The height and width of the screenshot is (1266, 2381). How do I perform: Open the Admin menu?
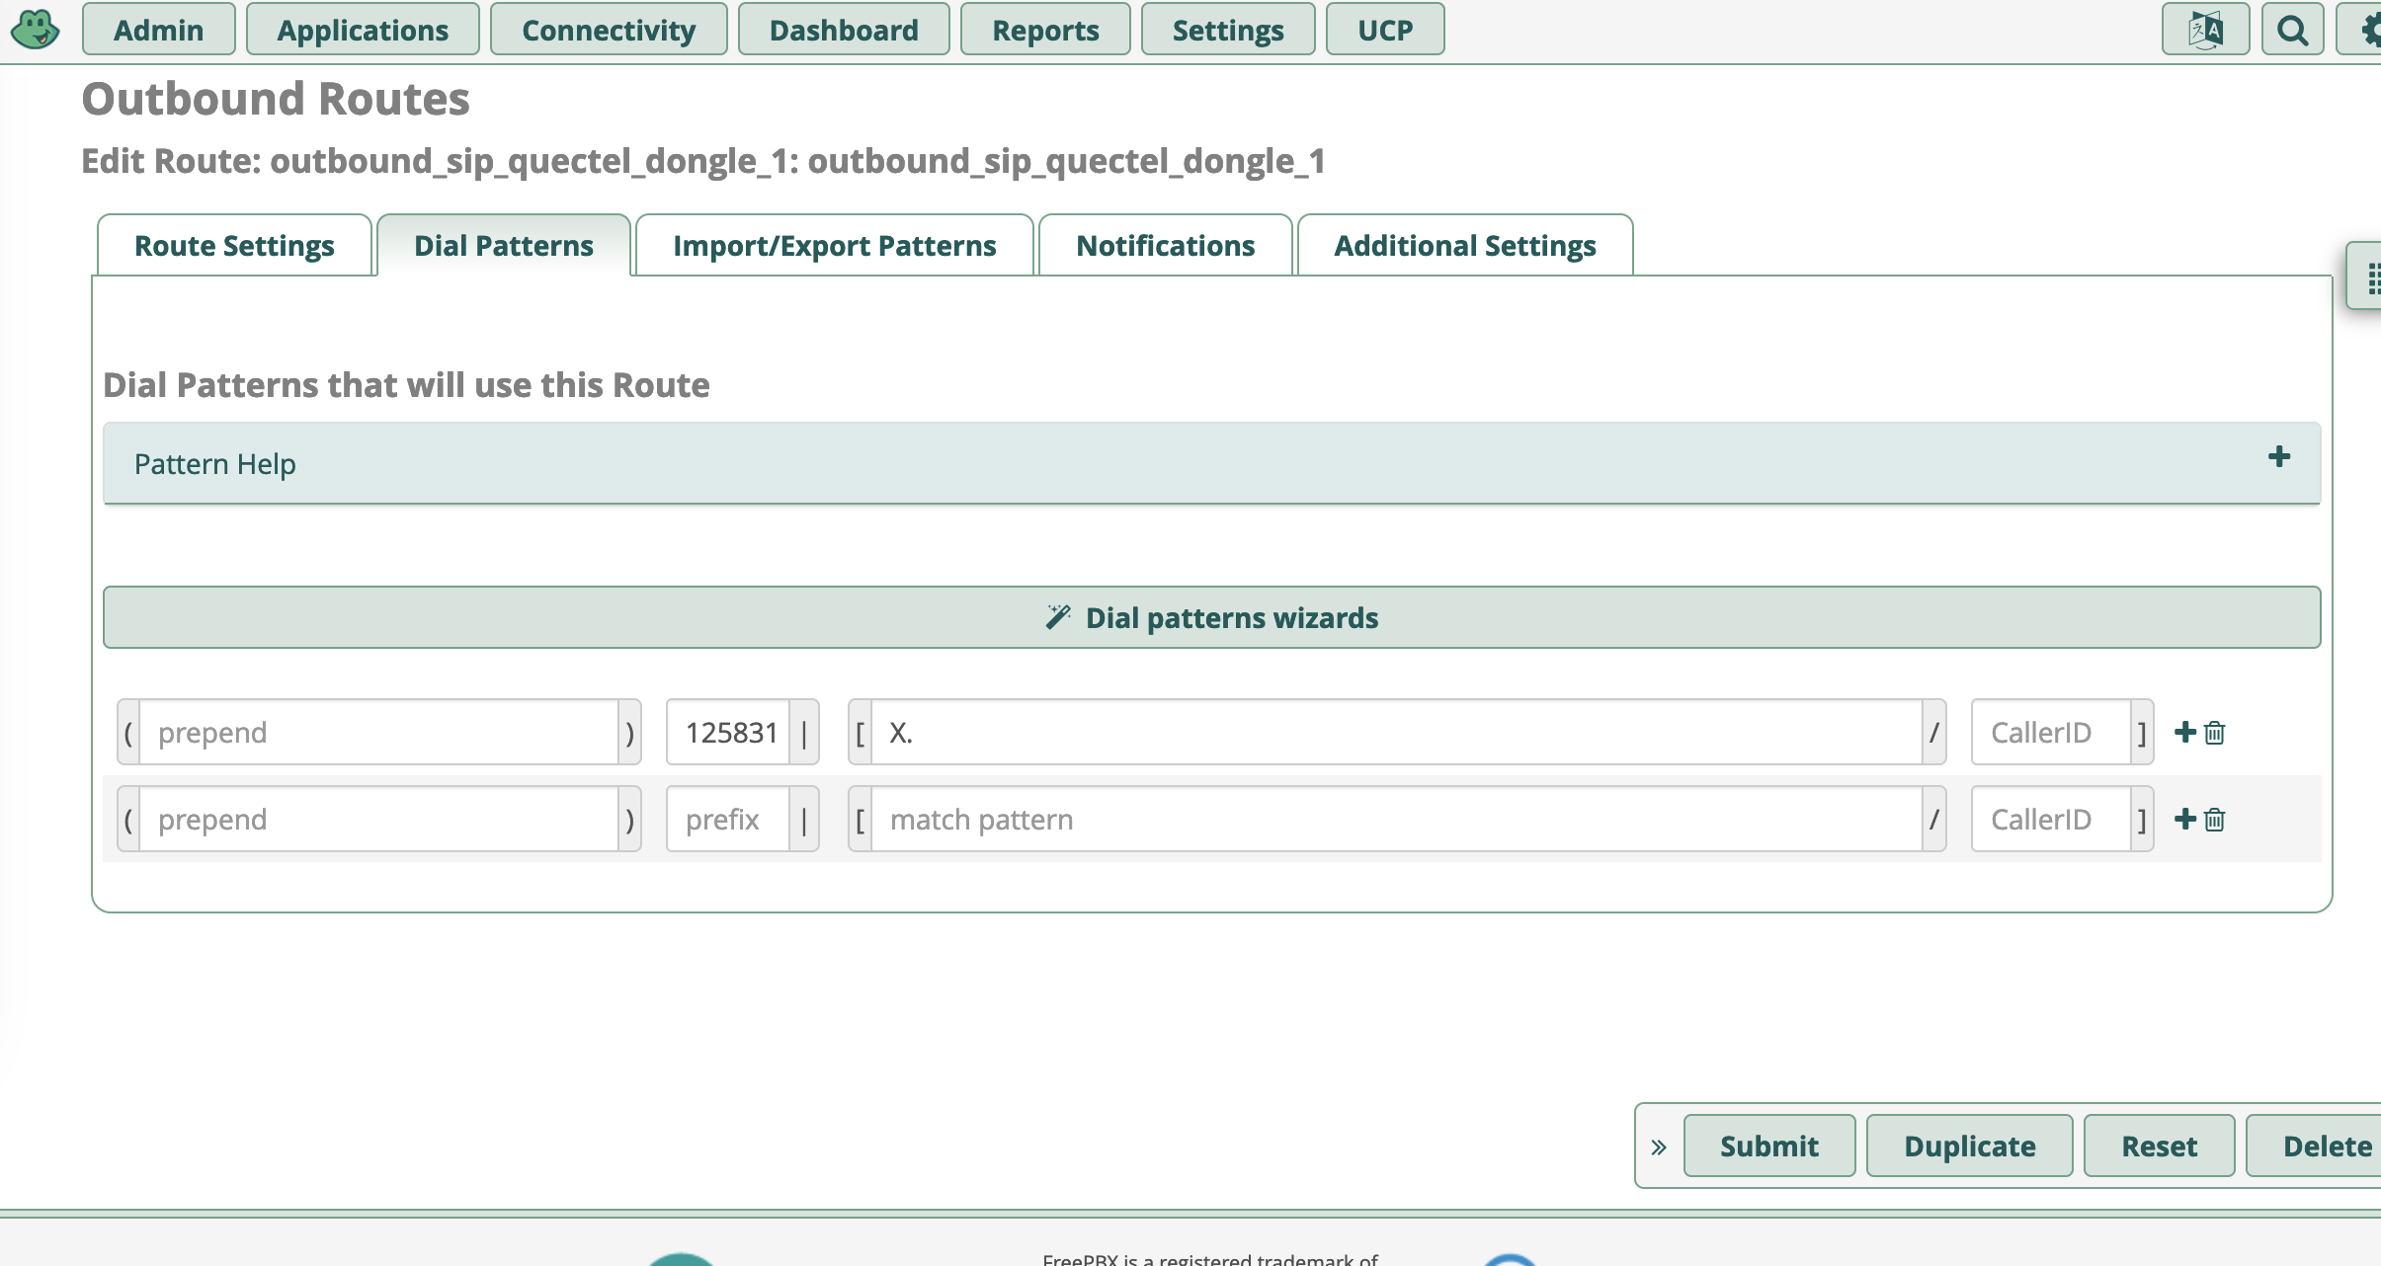tap(158, 29)
